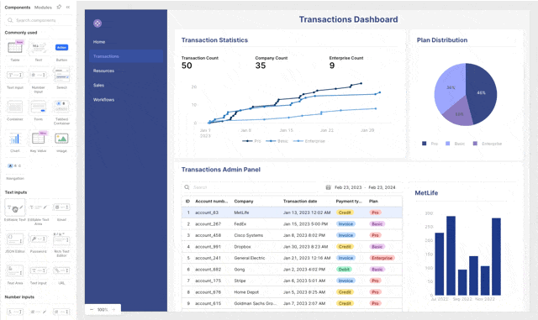This screenshot has width=538, height=320.
Task: Select the Stripe transaction row
Action: (x=292, y=281)
